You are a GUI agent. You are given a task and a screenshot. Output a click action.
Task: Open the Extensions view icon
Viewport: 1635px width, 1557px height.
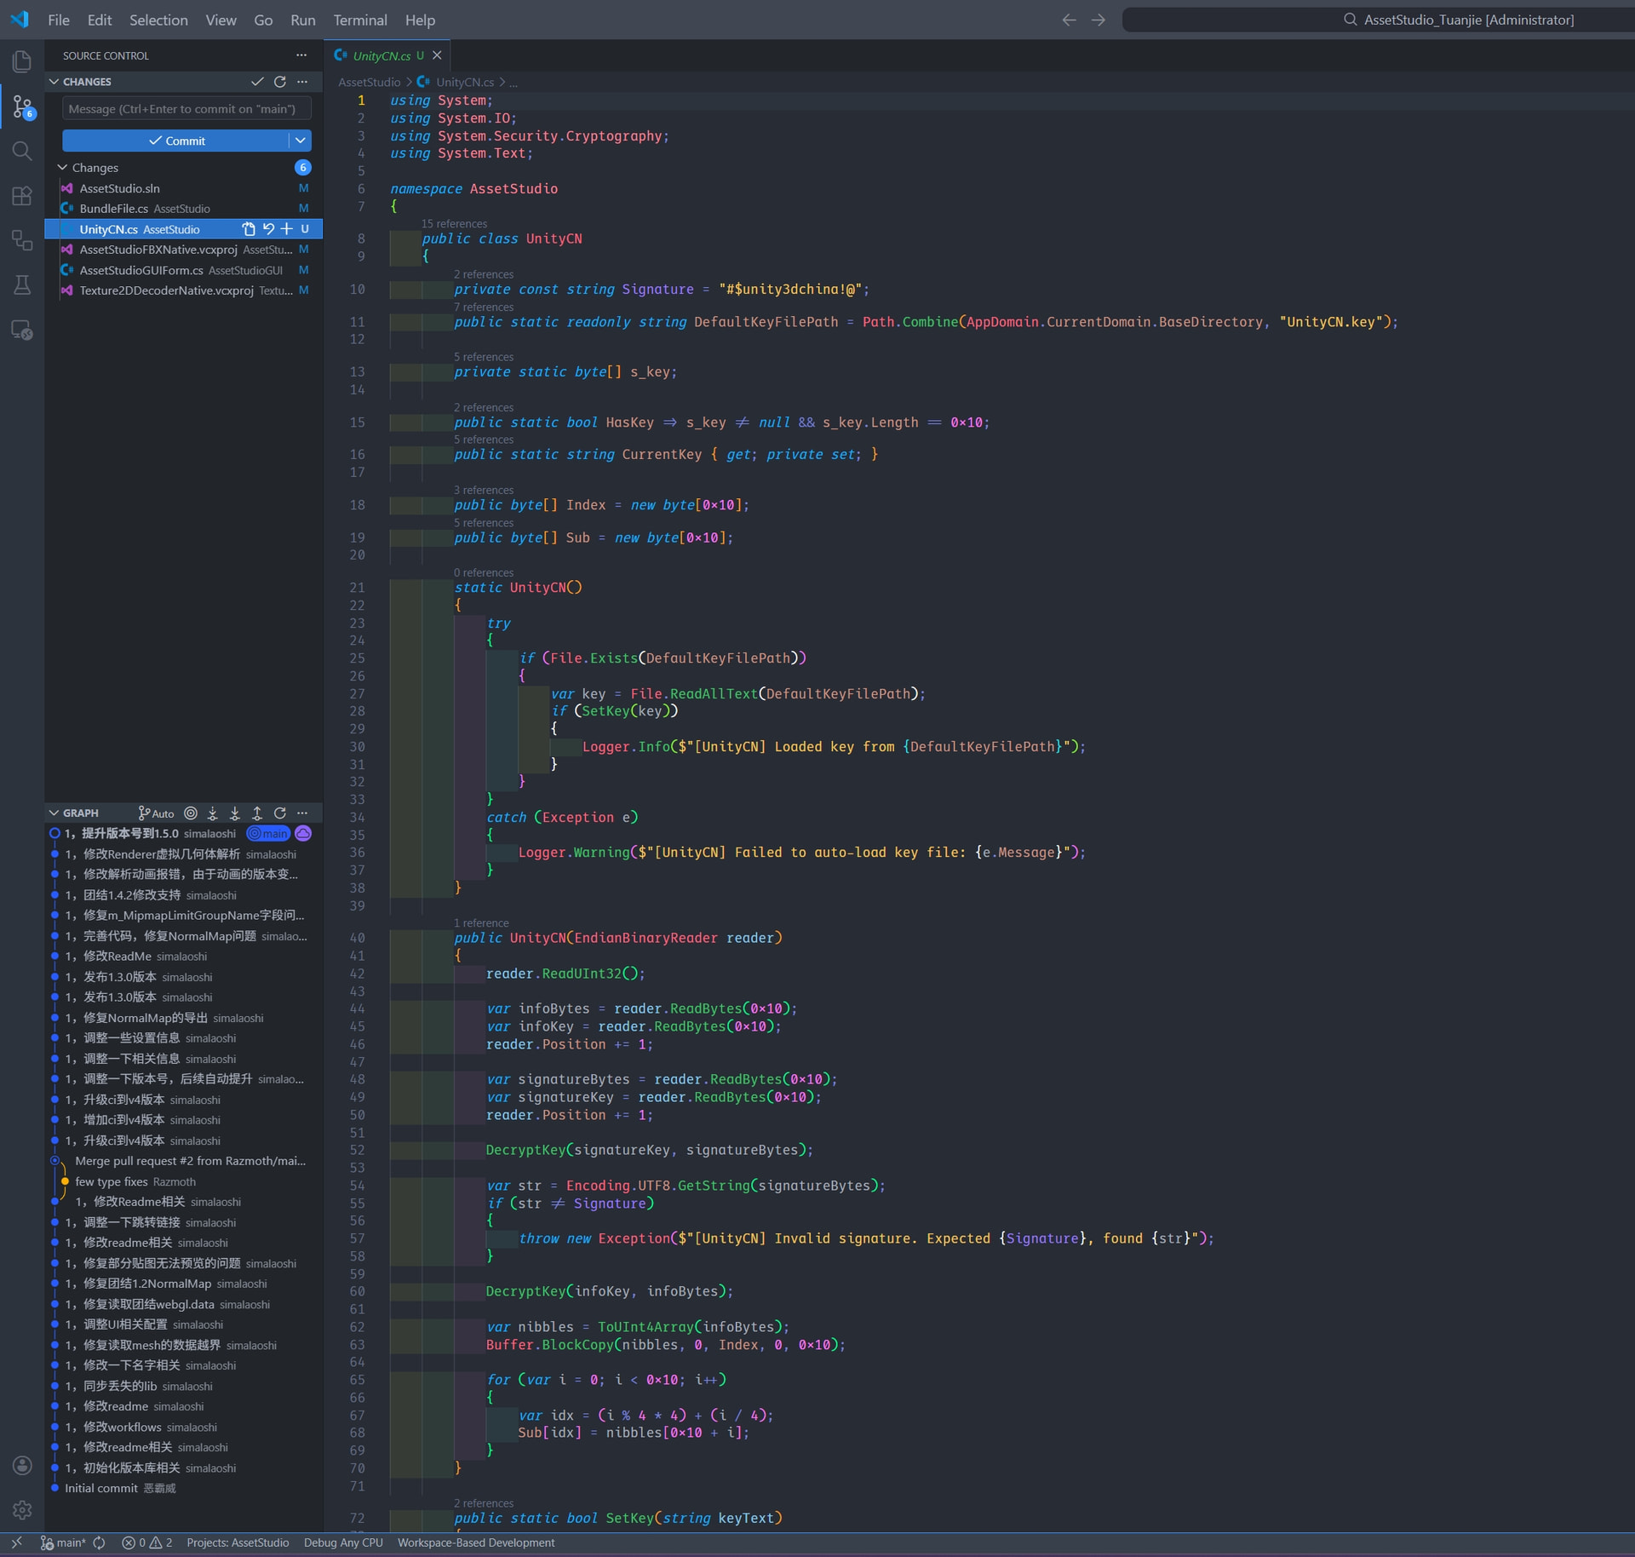coord(22,196)
